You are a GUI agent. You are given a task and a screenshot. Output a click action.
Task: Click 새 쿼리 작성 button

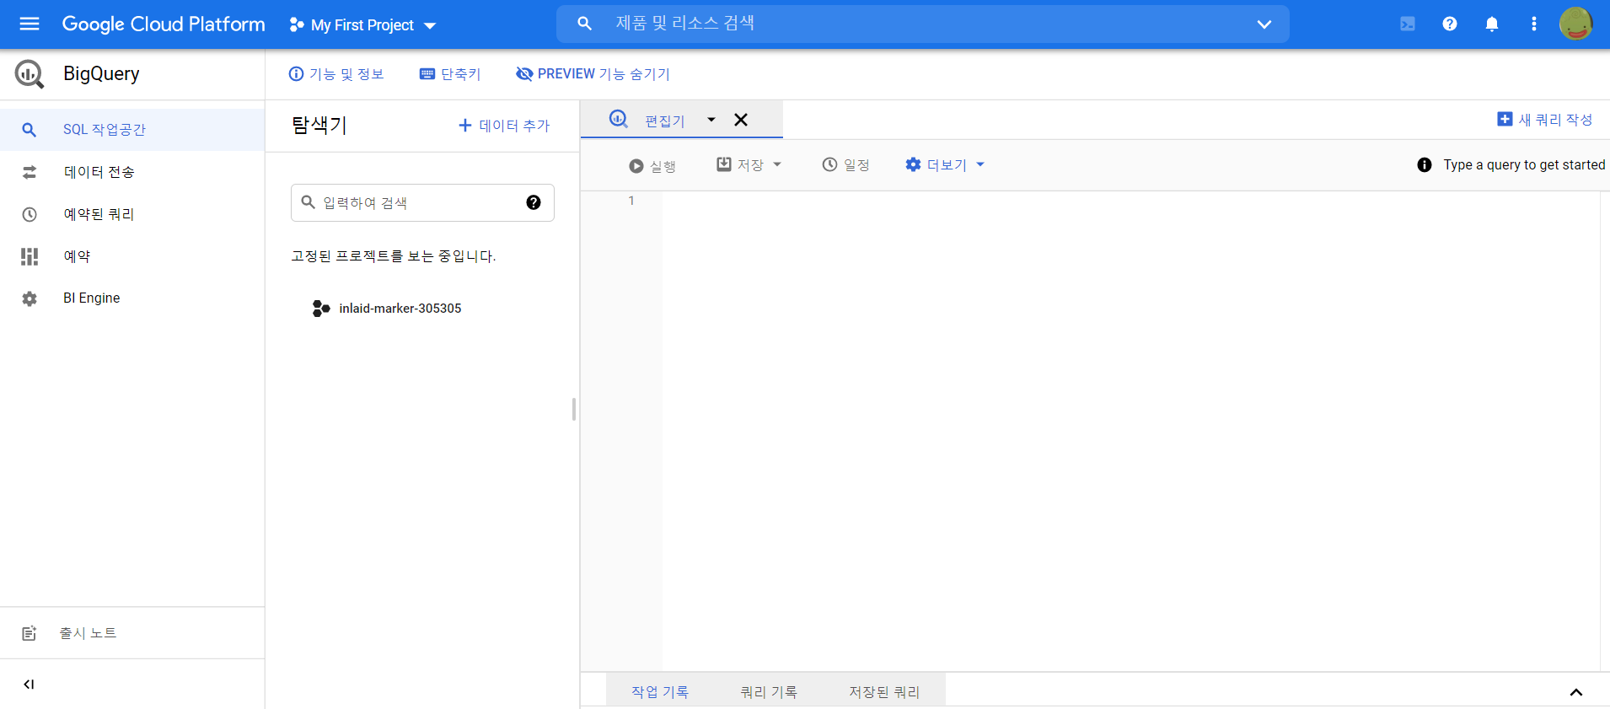[1544, 120]
